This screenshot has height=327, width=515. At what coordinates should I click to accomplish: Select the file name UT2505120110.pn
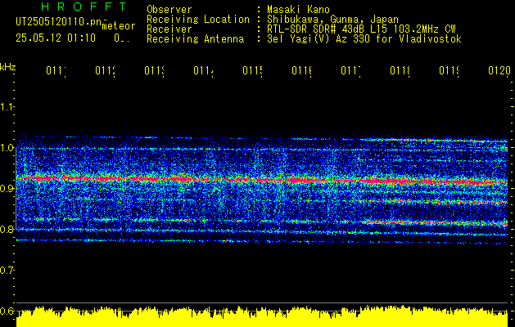coord(58,22)
